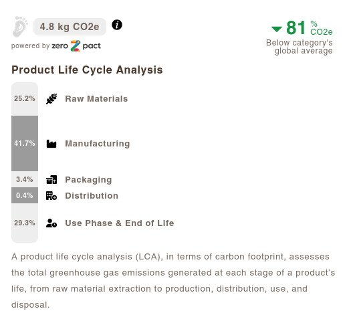Click the colorful ZeroPact Z logo
The height and width of the screenshot is (323, 353).
[x=76, y=46]
